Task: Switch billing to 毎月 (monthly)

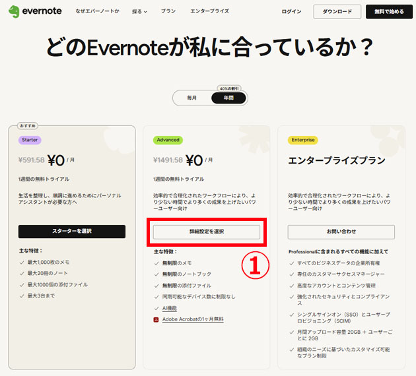Action: (191, 98)
